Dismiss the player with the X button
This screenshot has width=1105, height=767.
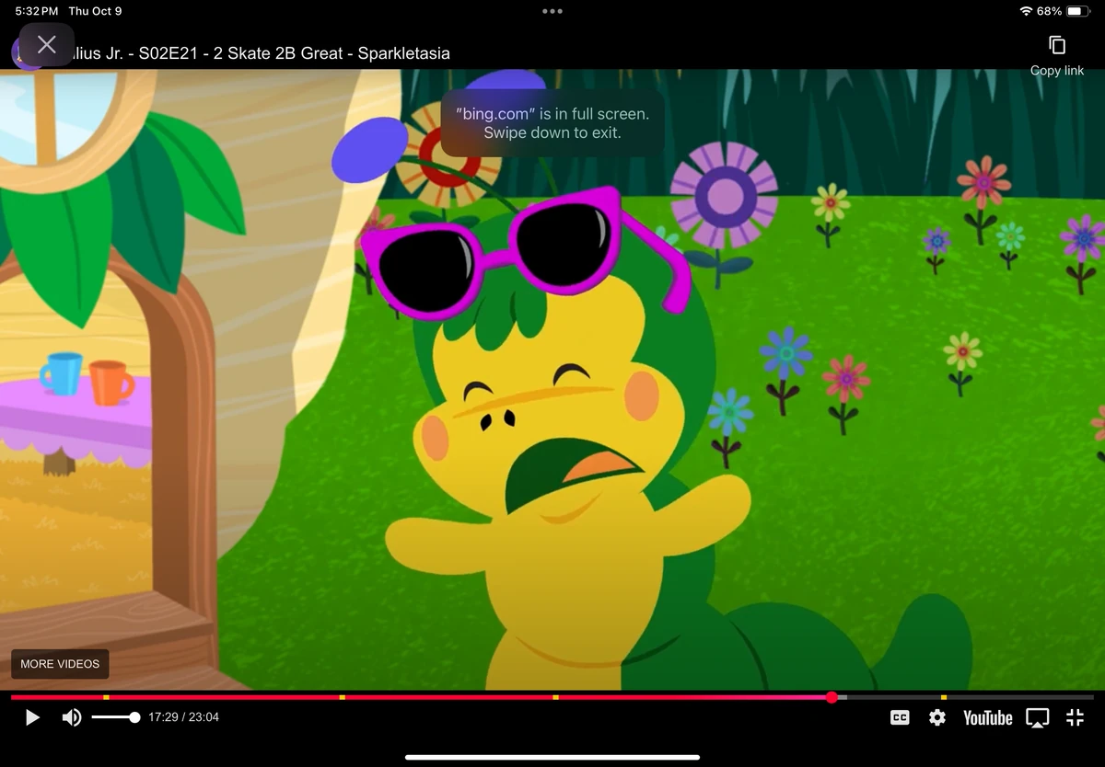[x=46, y=43]
